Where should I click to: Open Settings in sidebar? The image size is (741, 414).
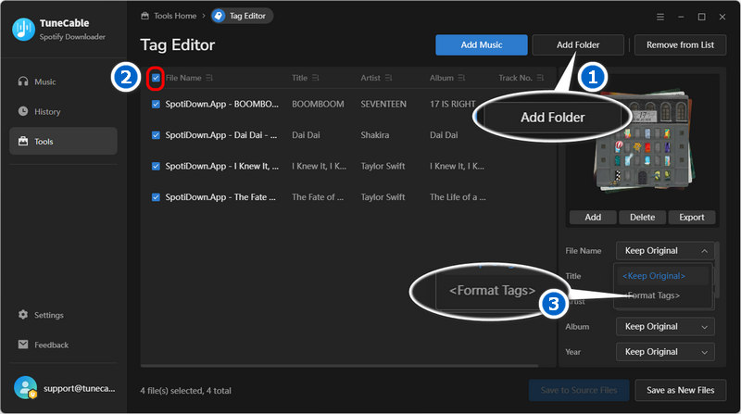[x=63, y=315]
